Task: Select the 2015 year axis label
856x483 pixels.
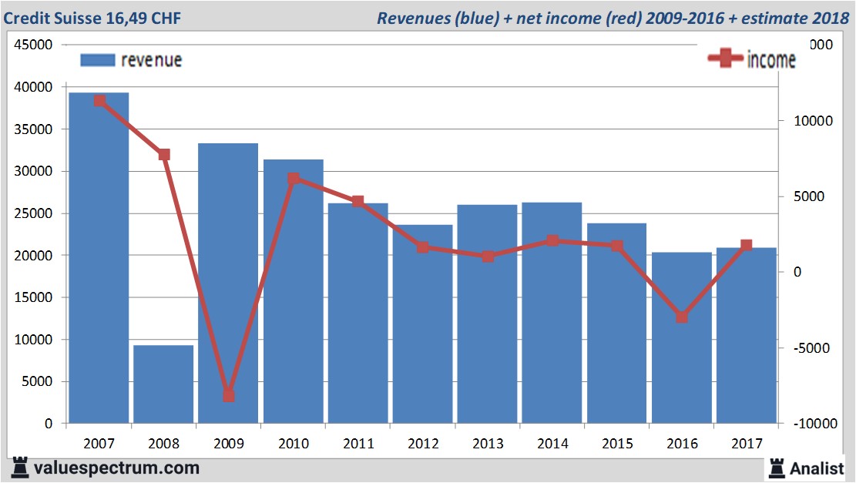Action: [x=616, y=444]
